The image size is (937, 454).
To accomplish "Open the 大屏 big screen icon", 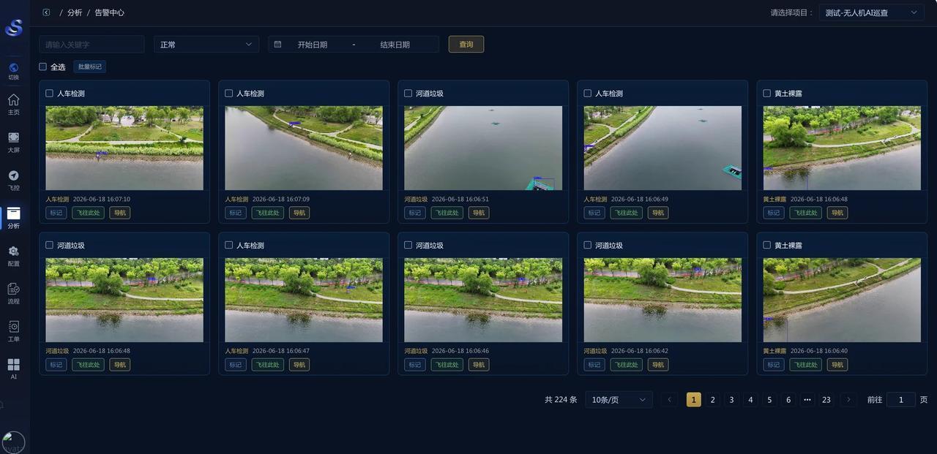I will click(x=13, y=137).
